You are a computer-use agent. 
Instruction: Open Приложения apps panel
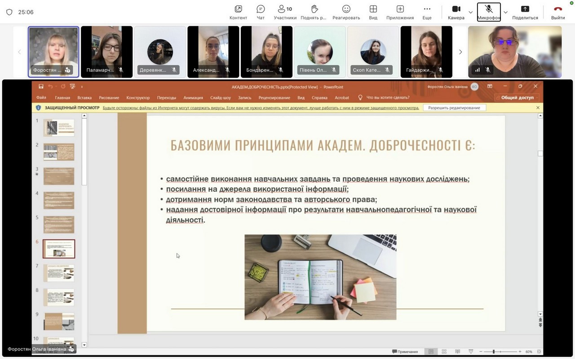click(400, 12)
